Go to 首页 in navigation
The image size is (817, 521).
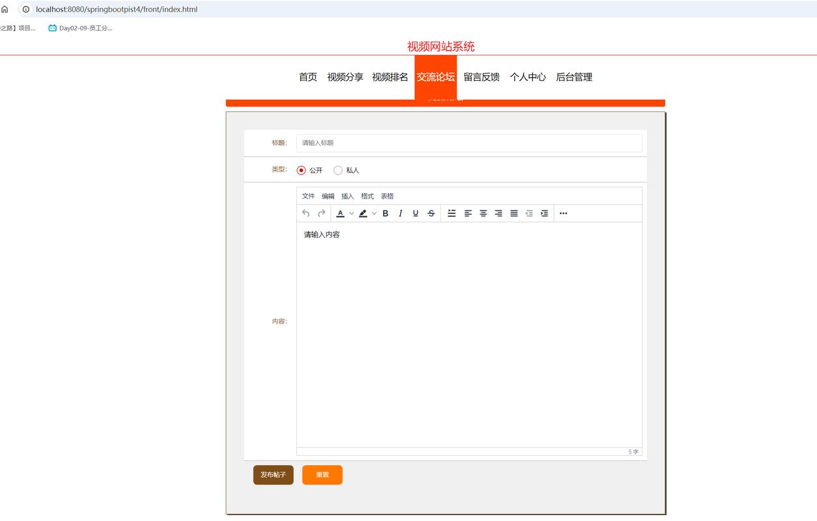308,77
